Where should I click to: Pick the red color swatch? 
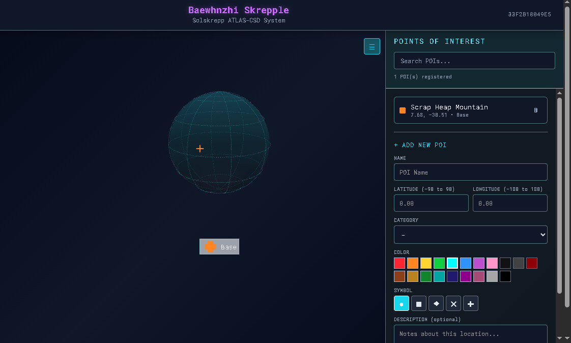point(399,263)
